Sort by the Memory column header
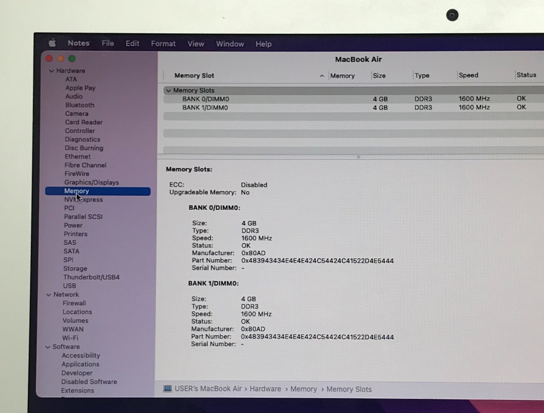The height and width of the screenshot is (413, 544). point(342,76)
